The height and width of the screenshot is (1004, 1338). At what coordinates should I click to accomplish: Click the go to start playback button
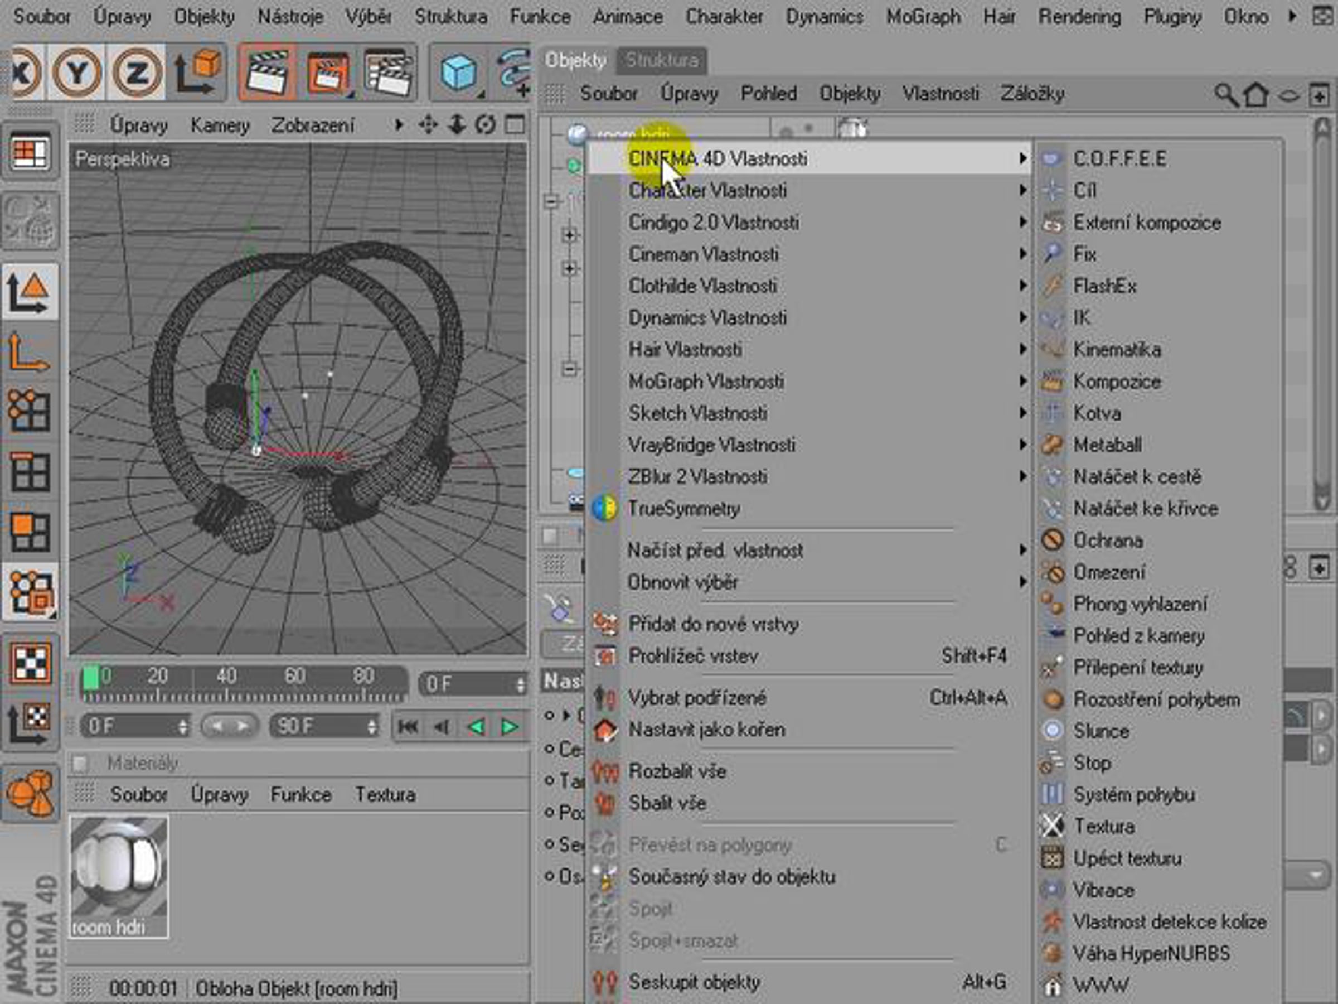[408, 726]
